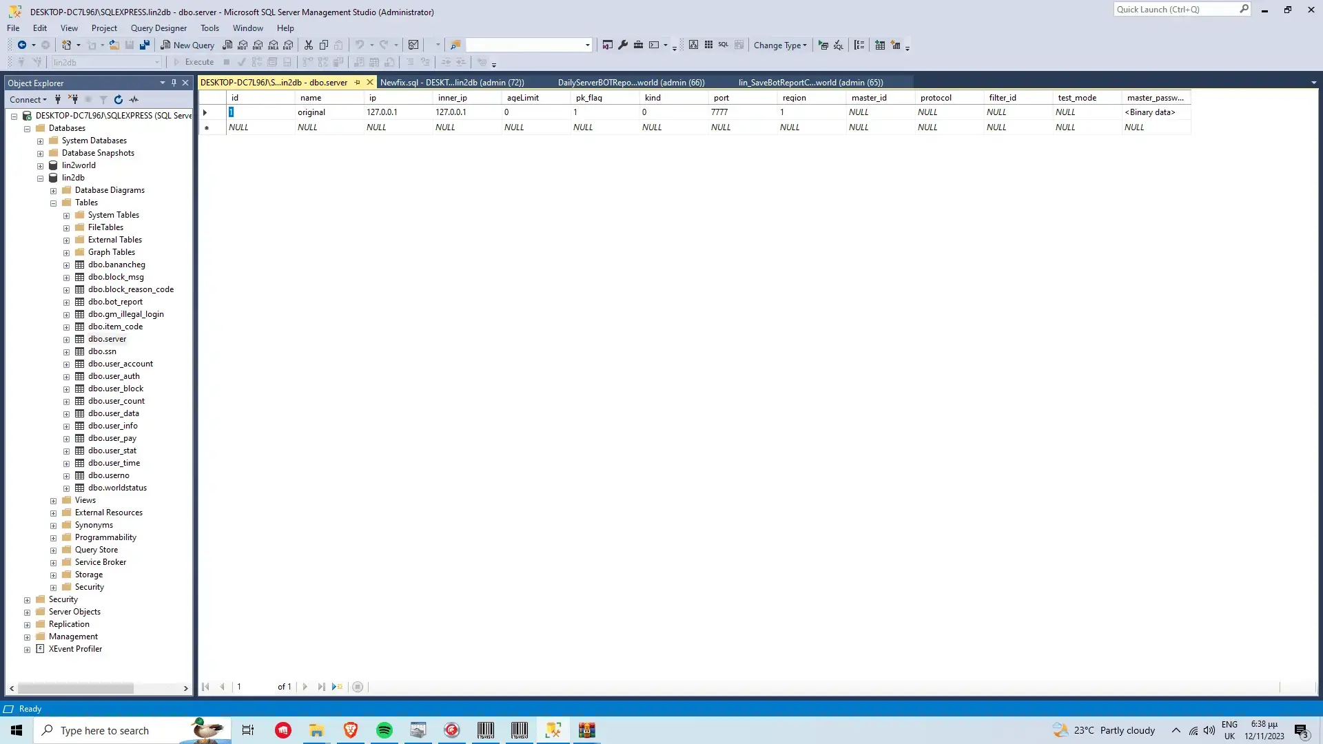This screenshot has width=1323, height=744.
Task: Collapse the Tables folder
Action: tap(53, 203)
